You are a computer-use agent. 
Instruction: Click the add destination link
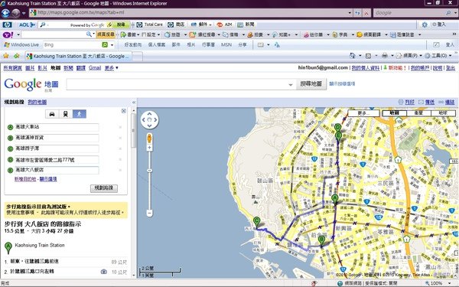[x=25, y=179]
